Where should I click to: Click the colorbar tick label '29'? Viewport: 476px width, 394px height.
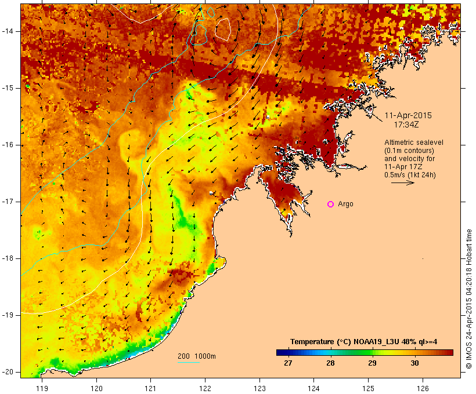click(x=372, y=363)
